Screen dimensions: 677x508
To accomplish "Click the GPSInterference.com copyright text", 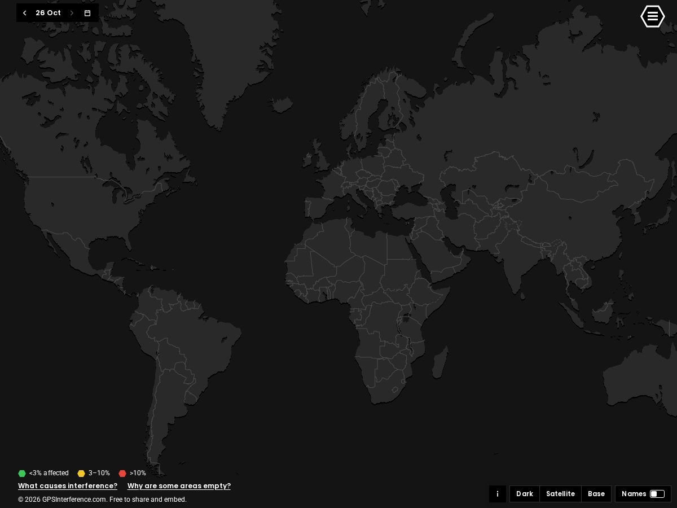I will [x=102, y=500].
